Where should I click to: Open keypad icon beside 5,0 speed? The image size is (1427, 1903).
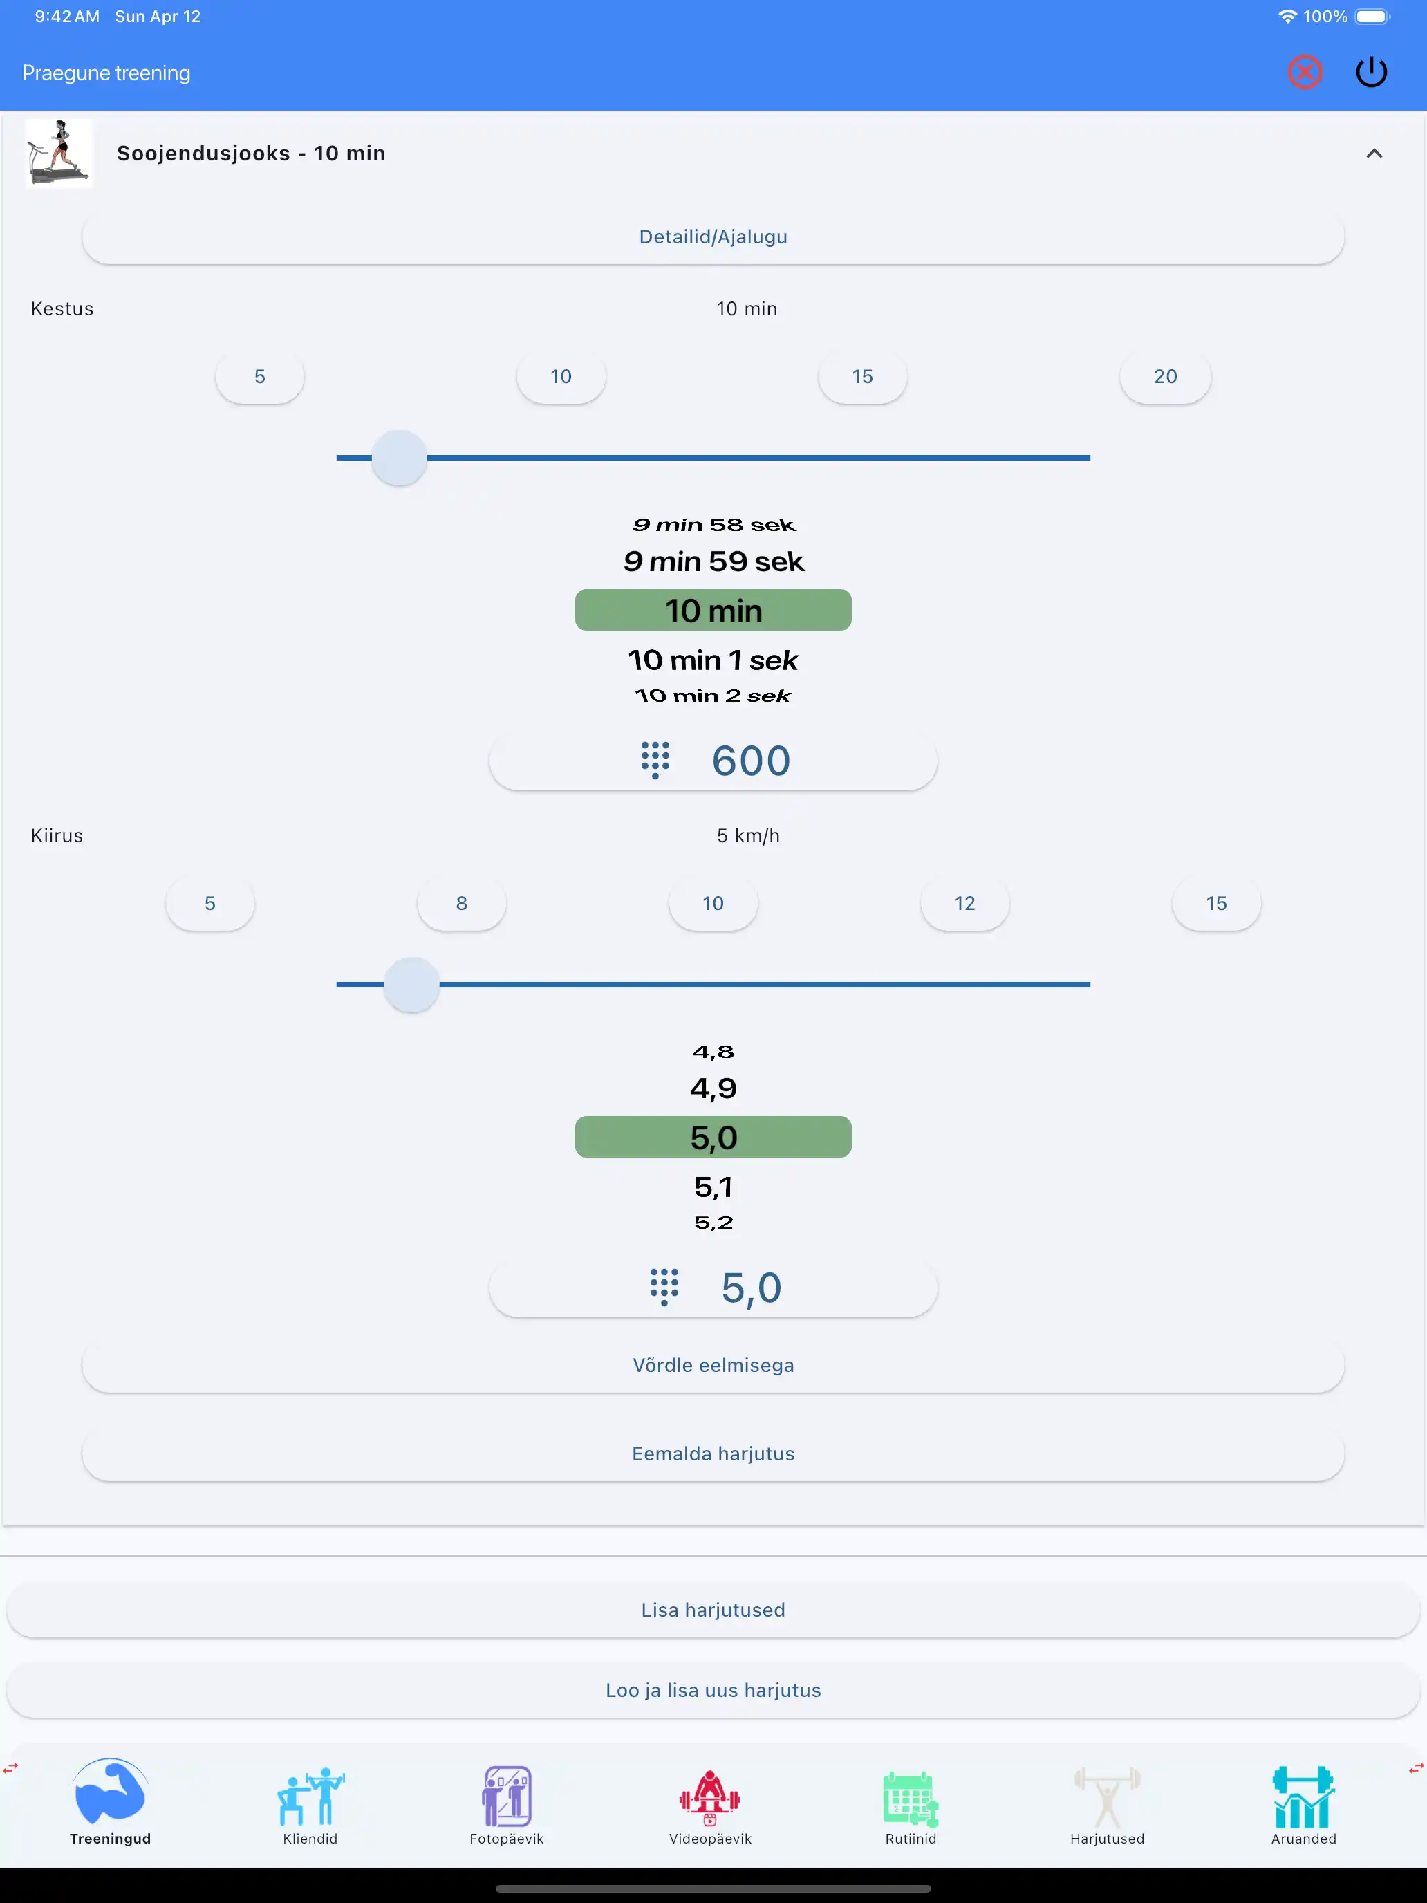tap(663, 1287)
